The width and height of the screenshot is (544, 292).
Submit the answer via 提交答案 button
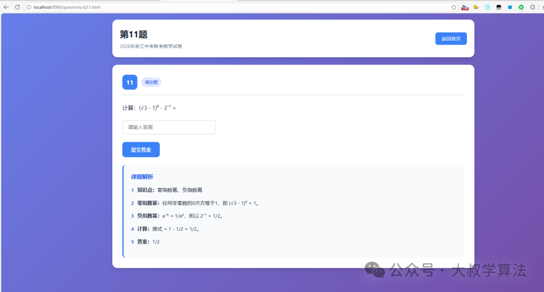pyautogui.click(x=141, y=149)
